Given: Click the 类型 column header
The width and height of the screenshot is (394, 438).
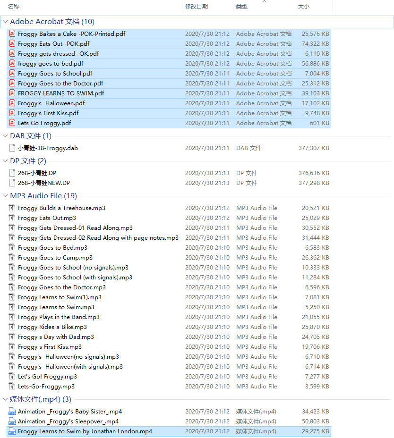Looking at the screenshot, I should (x=242, y=6).
